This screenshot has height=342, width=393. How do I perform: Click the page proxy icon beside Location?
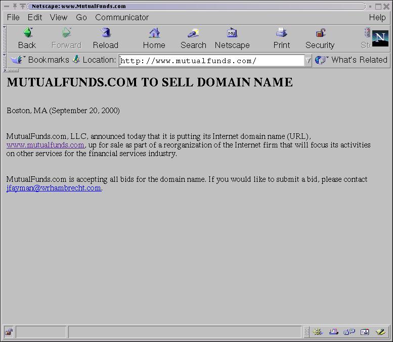pos(76,60)
